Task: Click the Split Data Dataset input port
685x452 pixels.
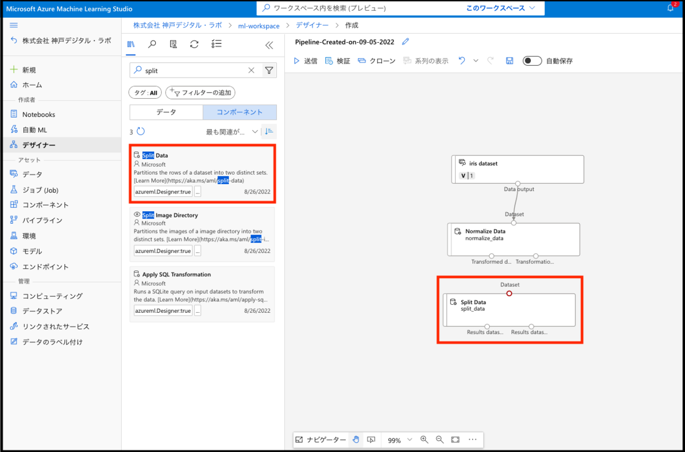Action: click(509, 293)
